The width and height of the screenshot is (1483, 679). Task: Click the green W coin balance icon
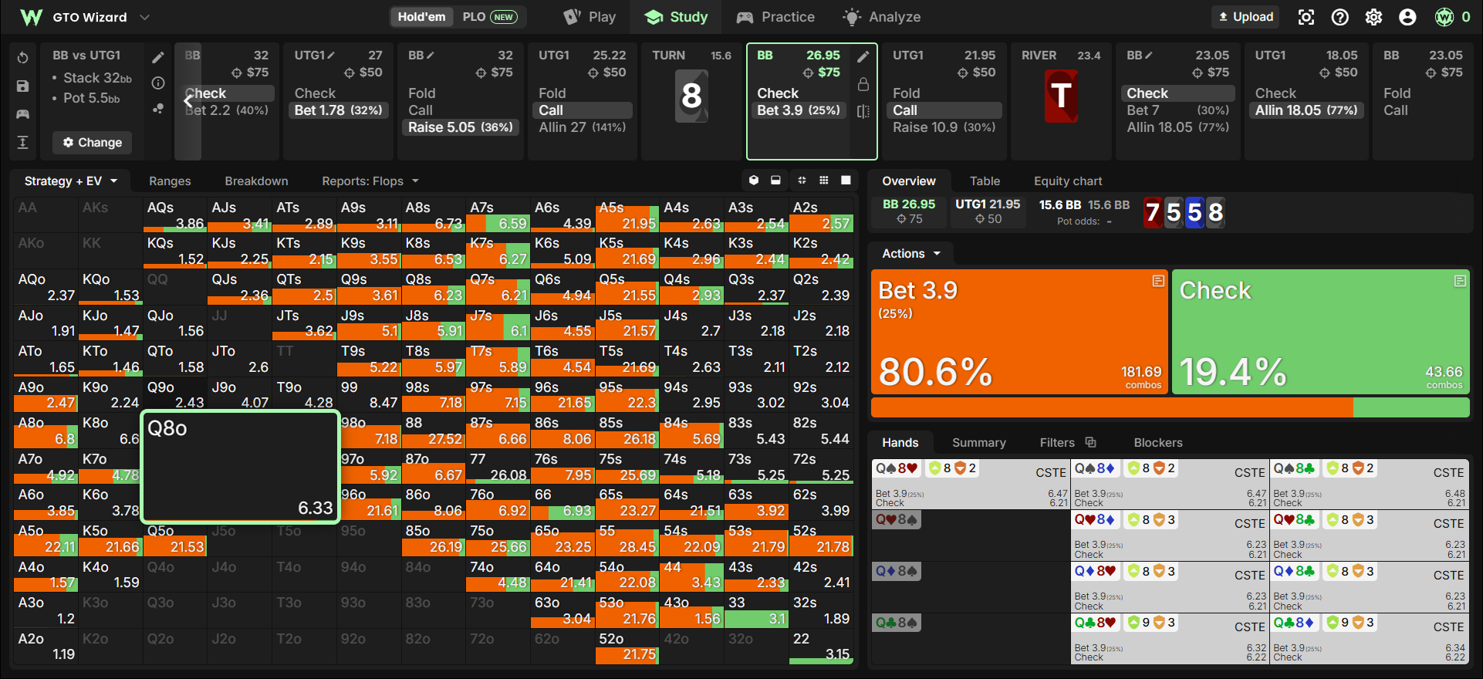pos(1444,17)
